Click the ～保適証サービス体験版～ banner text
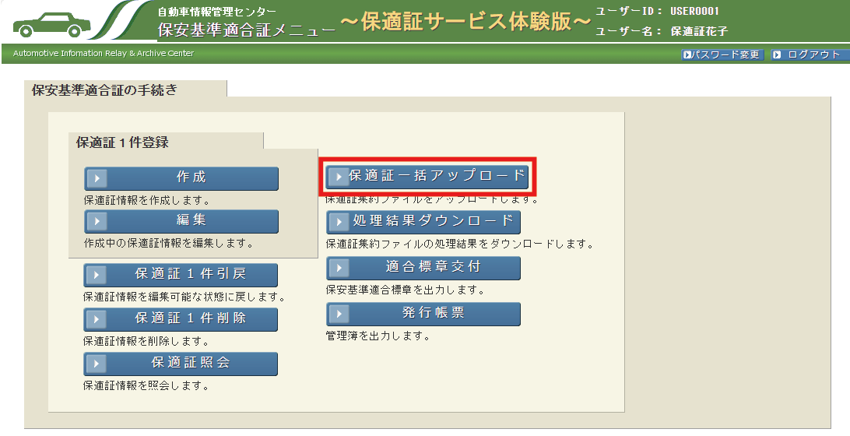This screenshot has width=850, height=436. pyautogui.click(x=465, y=22)
